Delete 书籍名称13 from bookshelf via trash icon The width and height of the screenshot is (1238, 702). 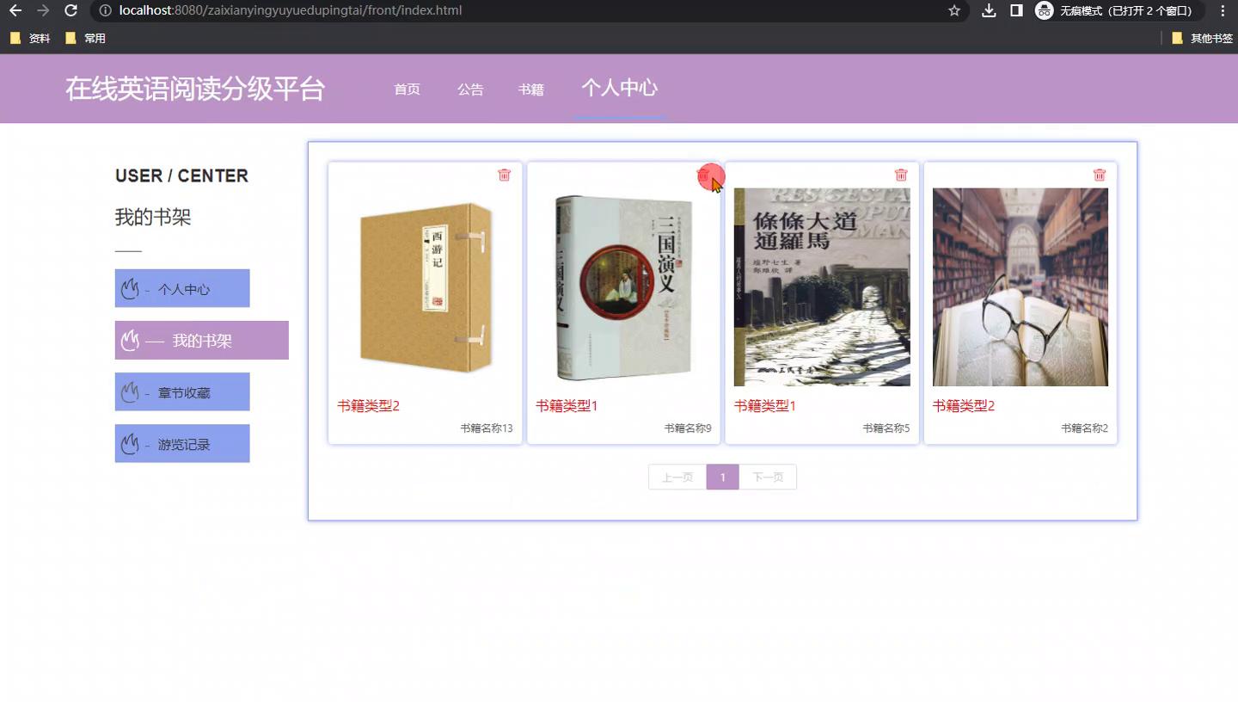tap(504, 175)
